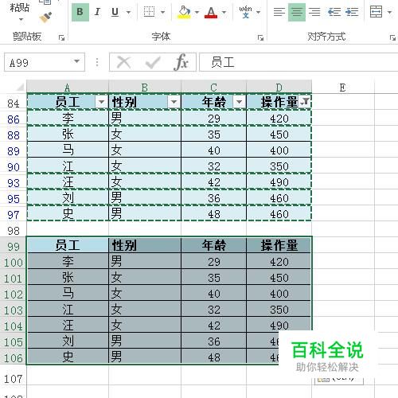
Task: Click 性别 header in row 99
Action: [x=145, y=245]
